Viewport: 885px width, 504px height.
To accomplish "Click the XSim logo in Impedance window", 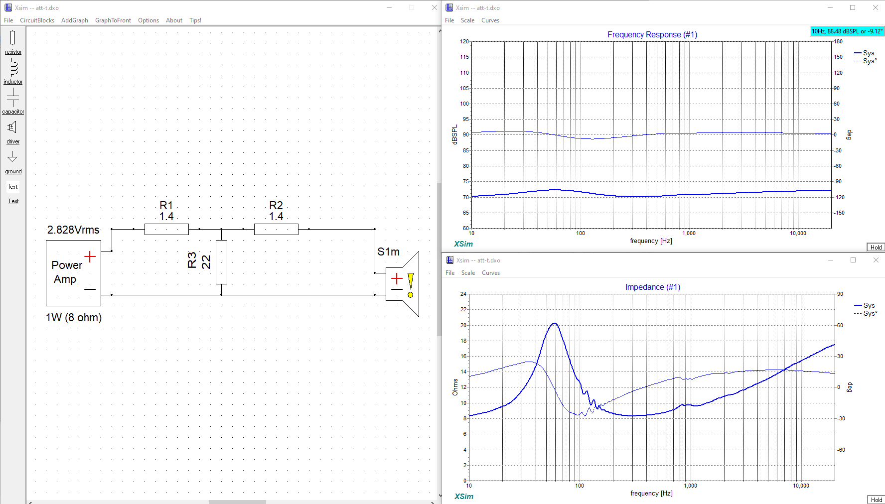I will (464, 497).
